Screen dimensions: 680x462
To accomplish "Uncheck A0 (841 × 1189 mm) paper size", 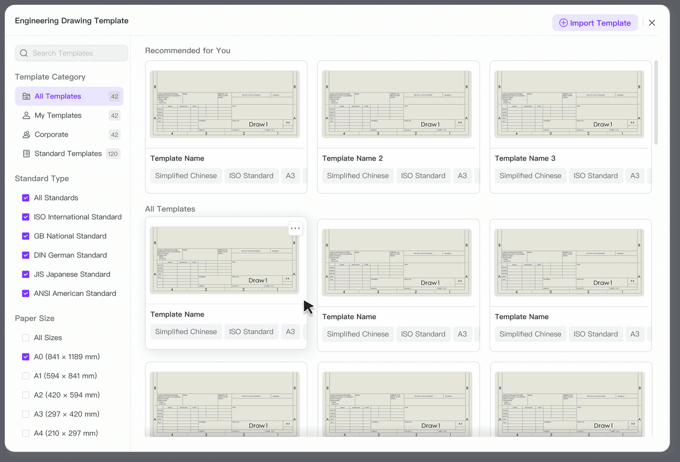I will [25, 357].
